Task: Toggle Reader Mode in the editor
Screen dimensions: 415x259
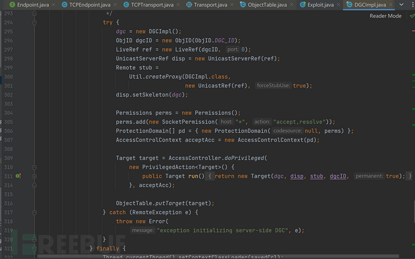Action: 385,16
